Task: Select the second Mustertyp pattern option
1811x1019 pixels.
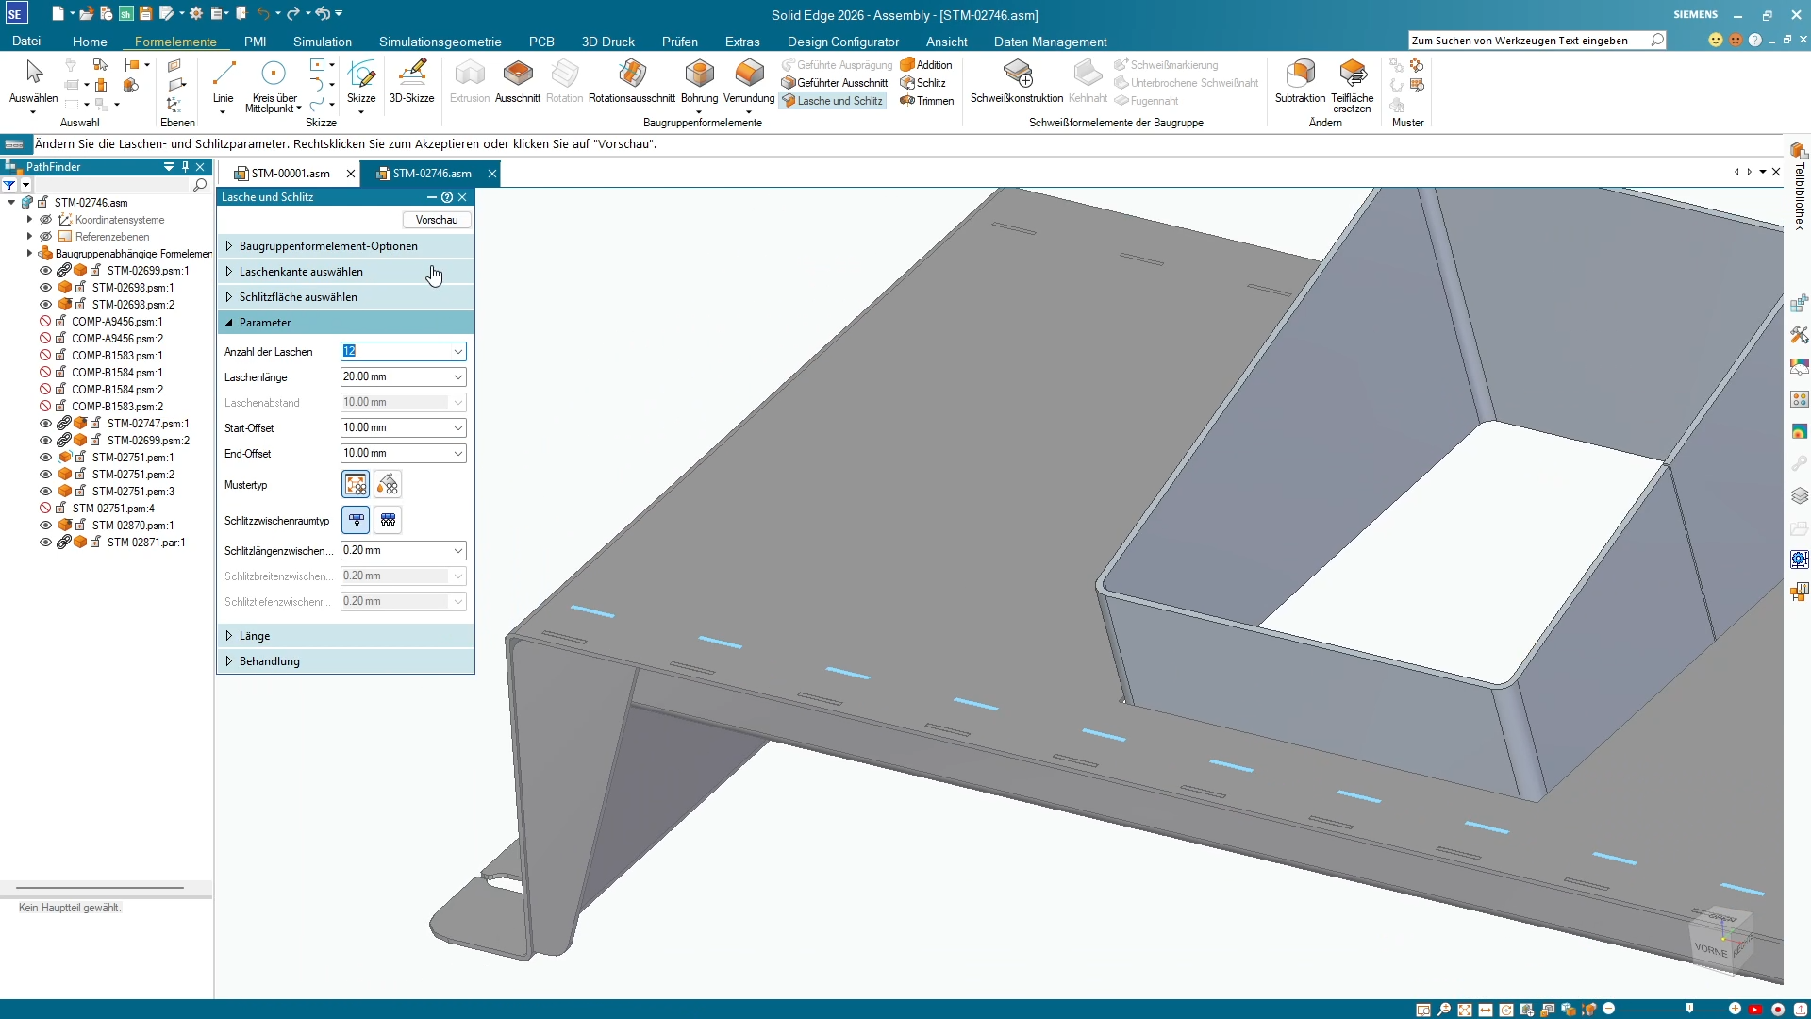Action: pyautogui.click(x=388, y=485)
